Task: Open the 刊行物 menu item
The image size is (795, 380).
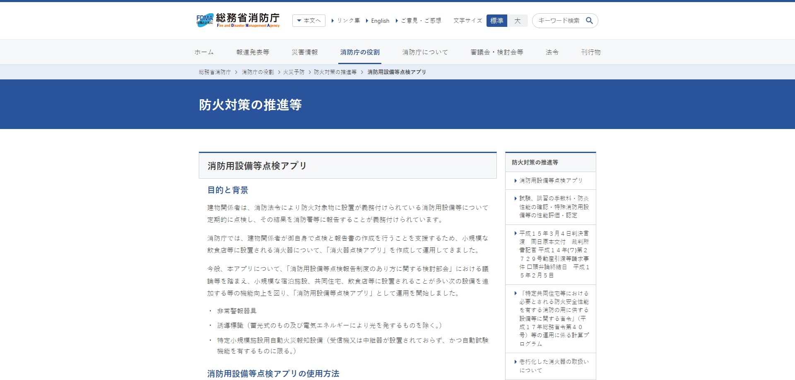Action: click(591, 52)
